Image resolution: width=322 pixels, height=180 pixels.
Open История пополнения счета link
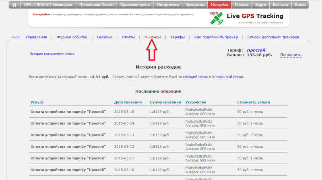pos(52,54)
